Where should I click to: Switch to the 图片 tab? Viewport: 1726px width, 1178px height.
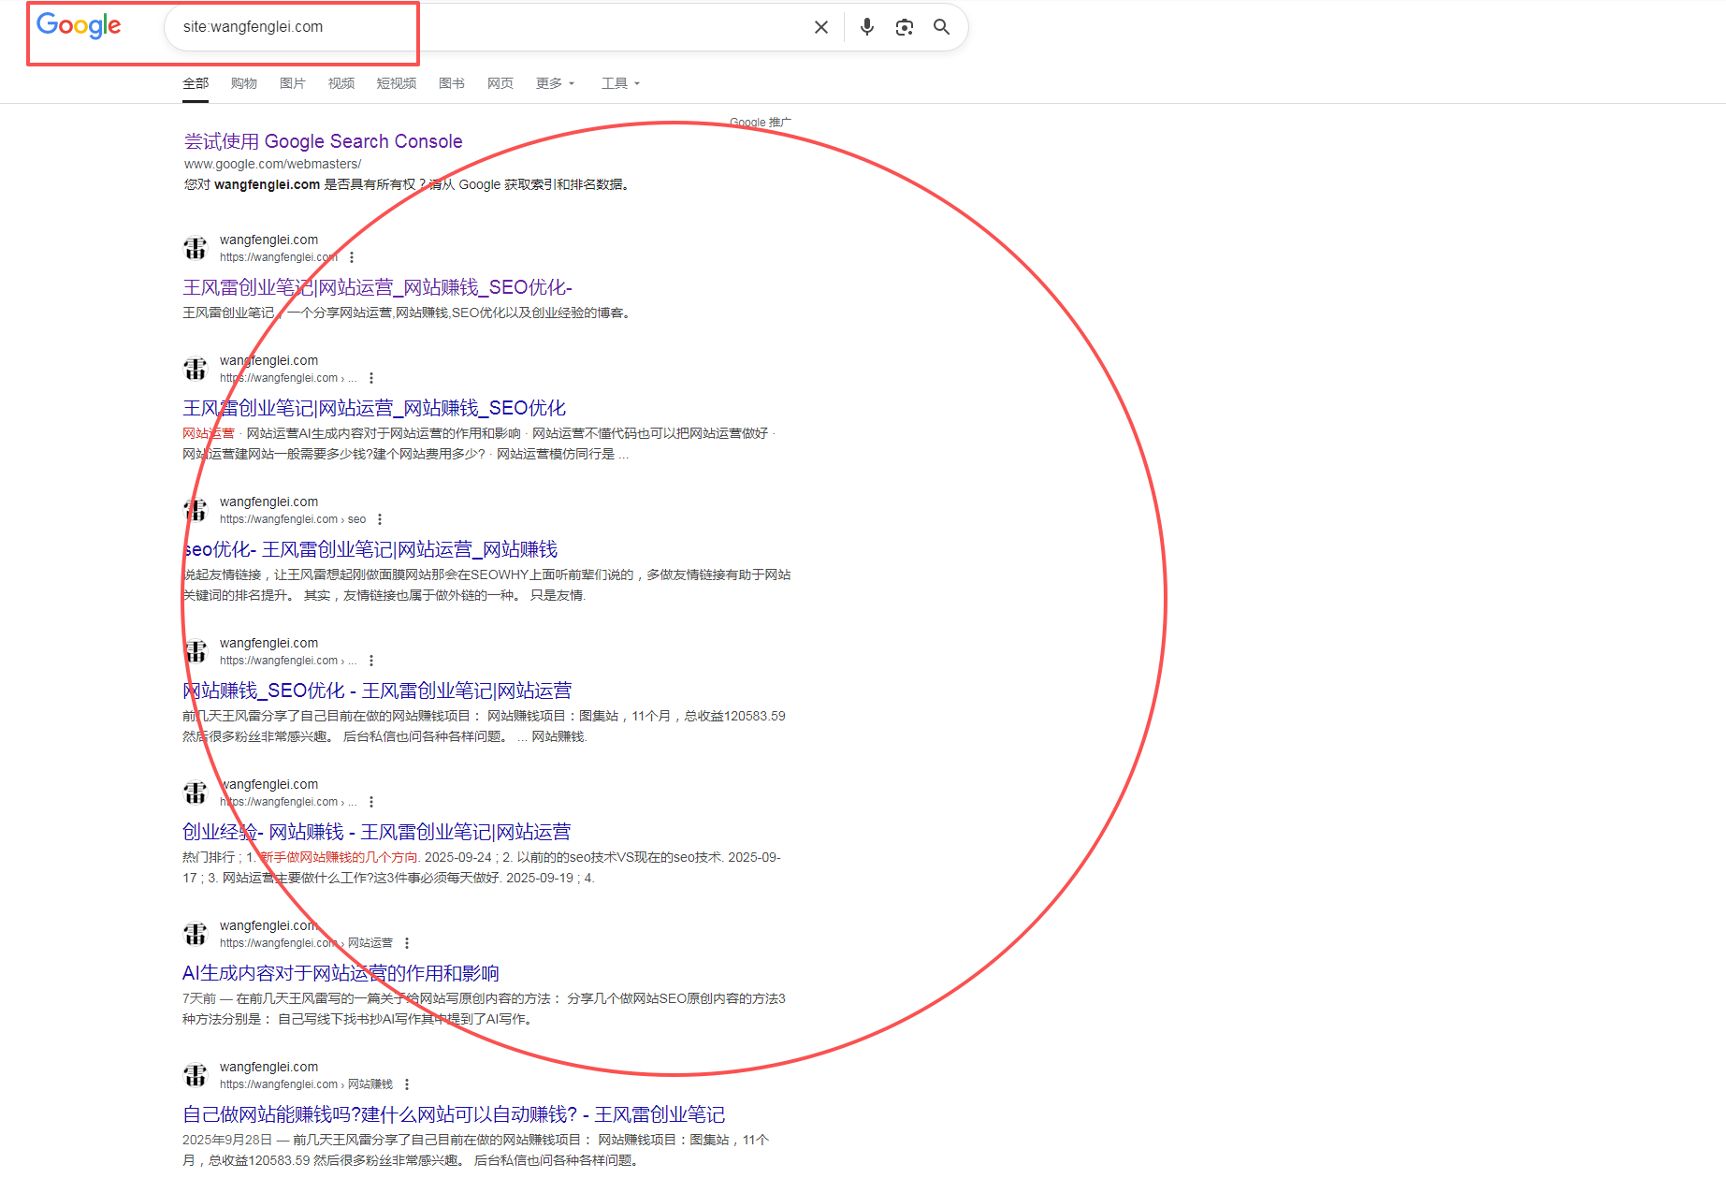(293, 83)
